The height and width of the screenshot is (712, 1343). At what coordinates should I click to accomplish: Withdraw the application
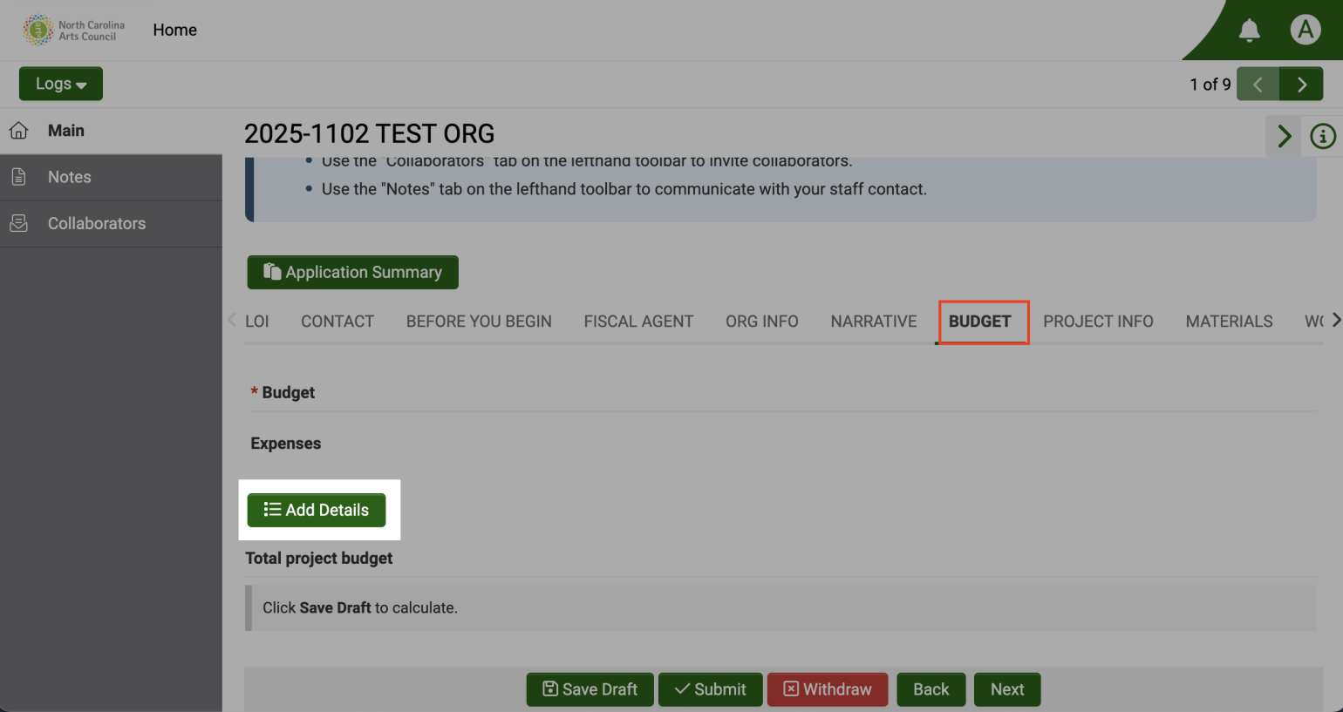click(x=827, y=689)
